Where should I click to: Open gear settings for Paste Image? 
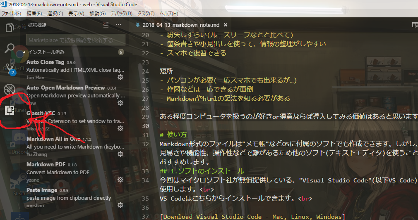point(120,205)
